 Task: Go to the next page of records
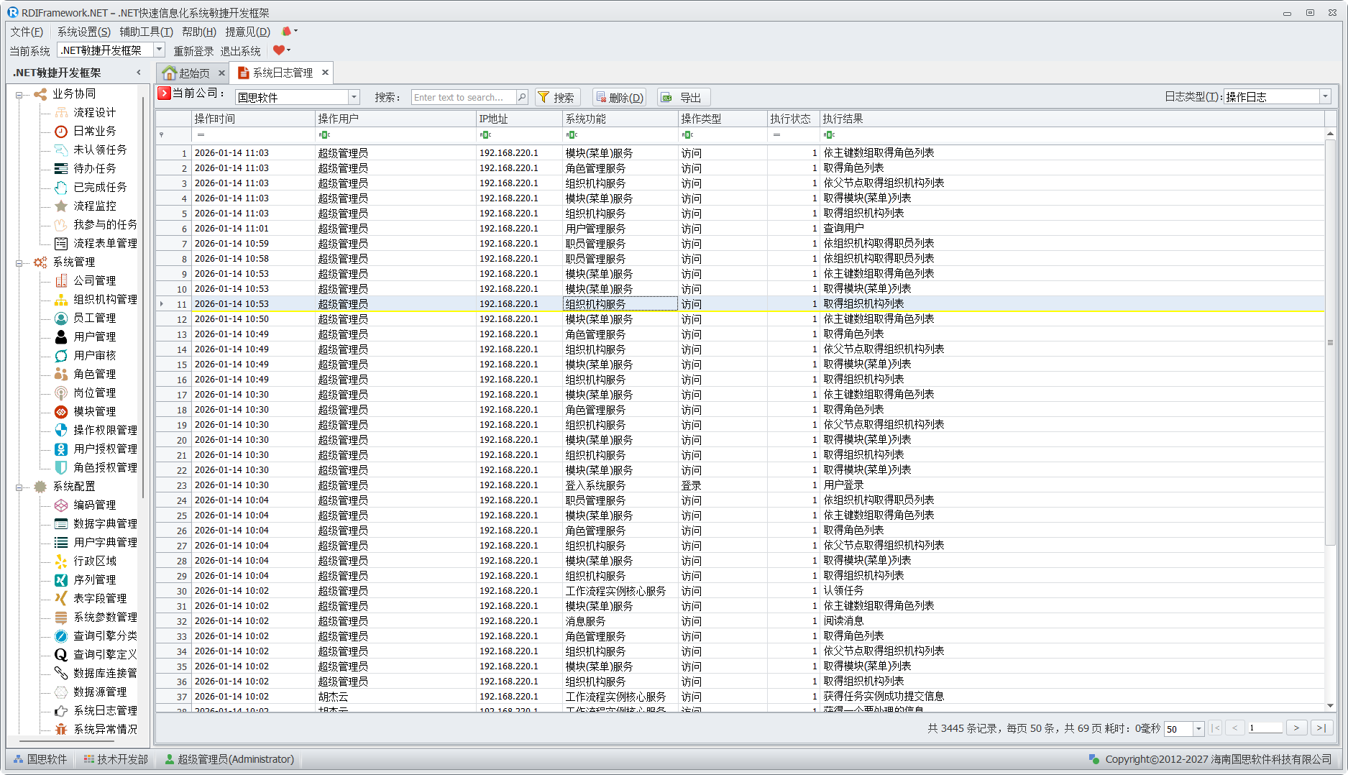(x=1296, y=728)
